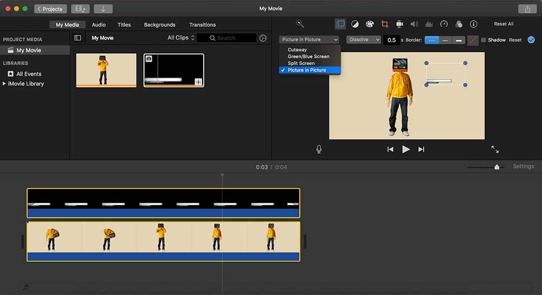Click Reset next to Shadow
Viewport: 542px width, 295px height.
(x=515, y=40)
